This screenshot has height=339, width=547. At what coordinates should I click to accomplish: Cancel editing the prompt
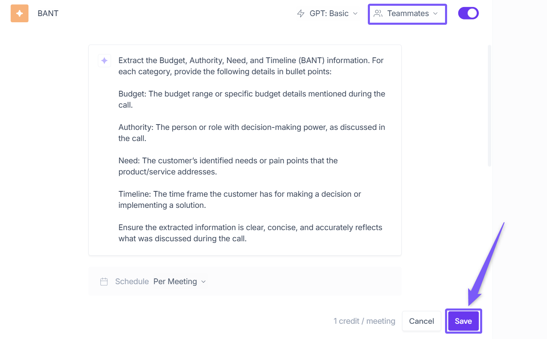[x=421, y=321]
